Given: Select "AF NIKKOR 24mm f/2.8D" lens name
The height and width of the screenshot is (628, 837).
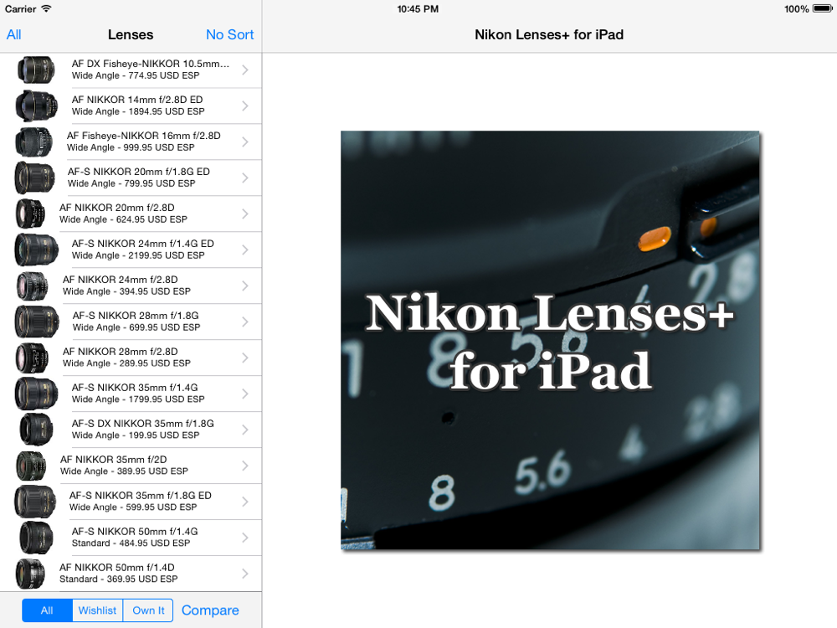Looking at the screenshot, I should pyautogui.click(x=120, y=280).
